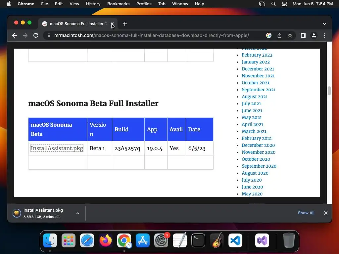Screen dimensions: 339x254
Task: Open November 2020 archive link
Action: tap(258, 152)
